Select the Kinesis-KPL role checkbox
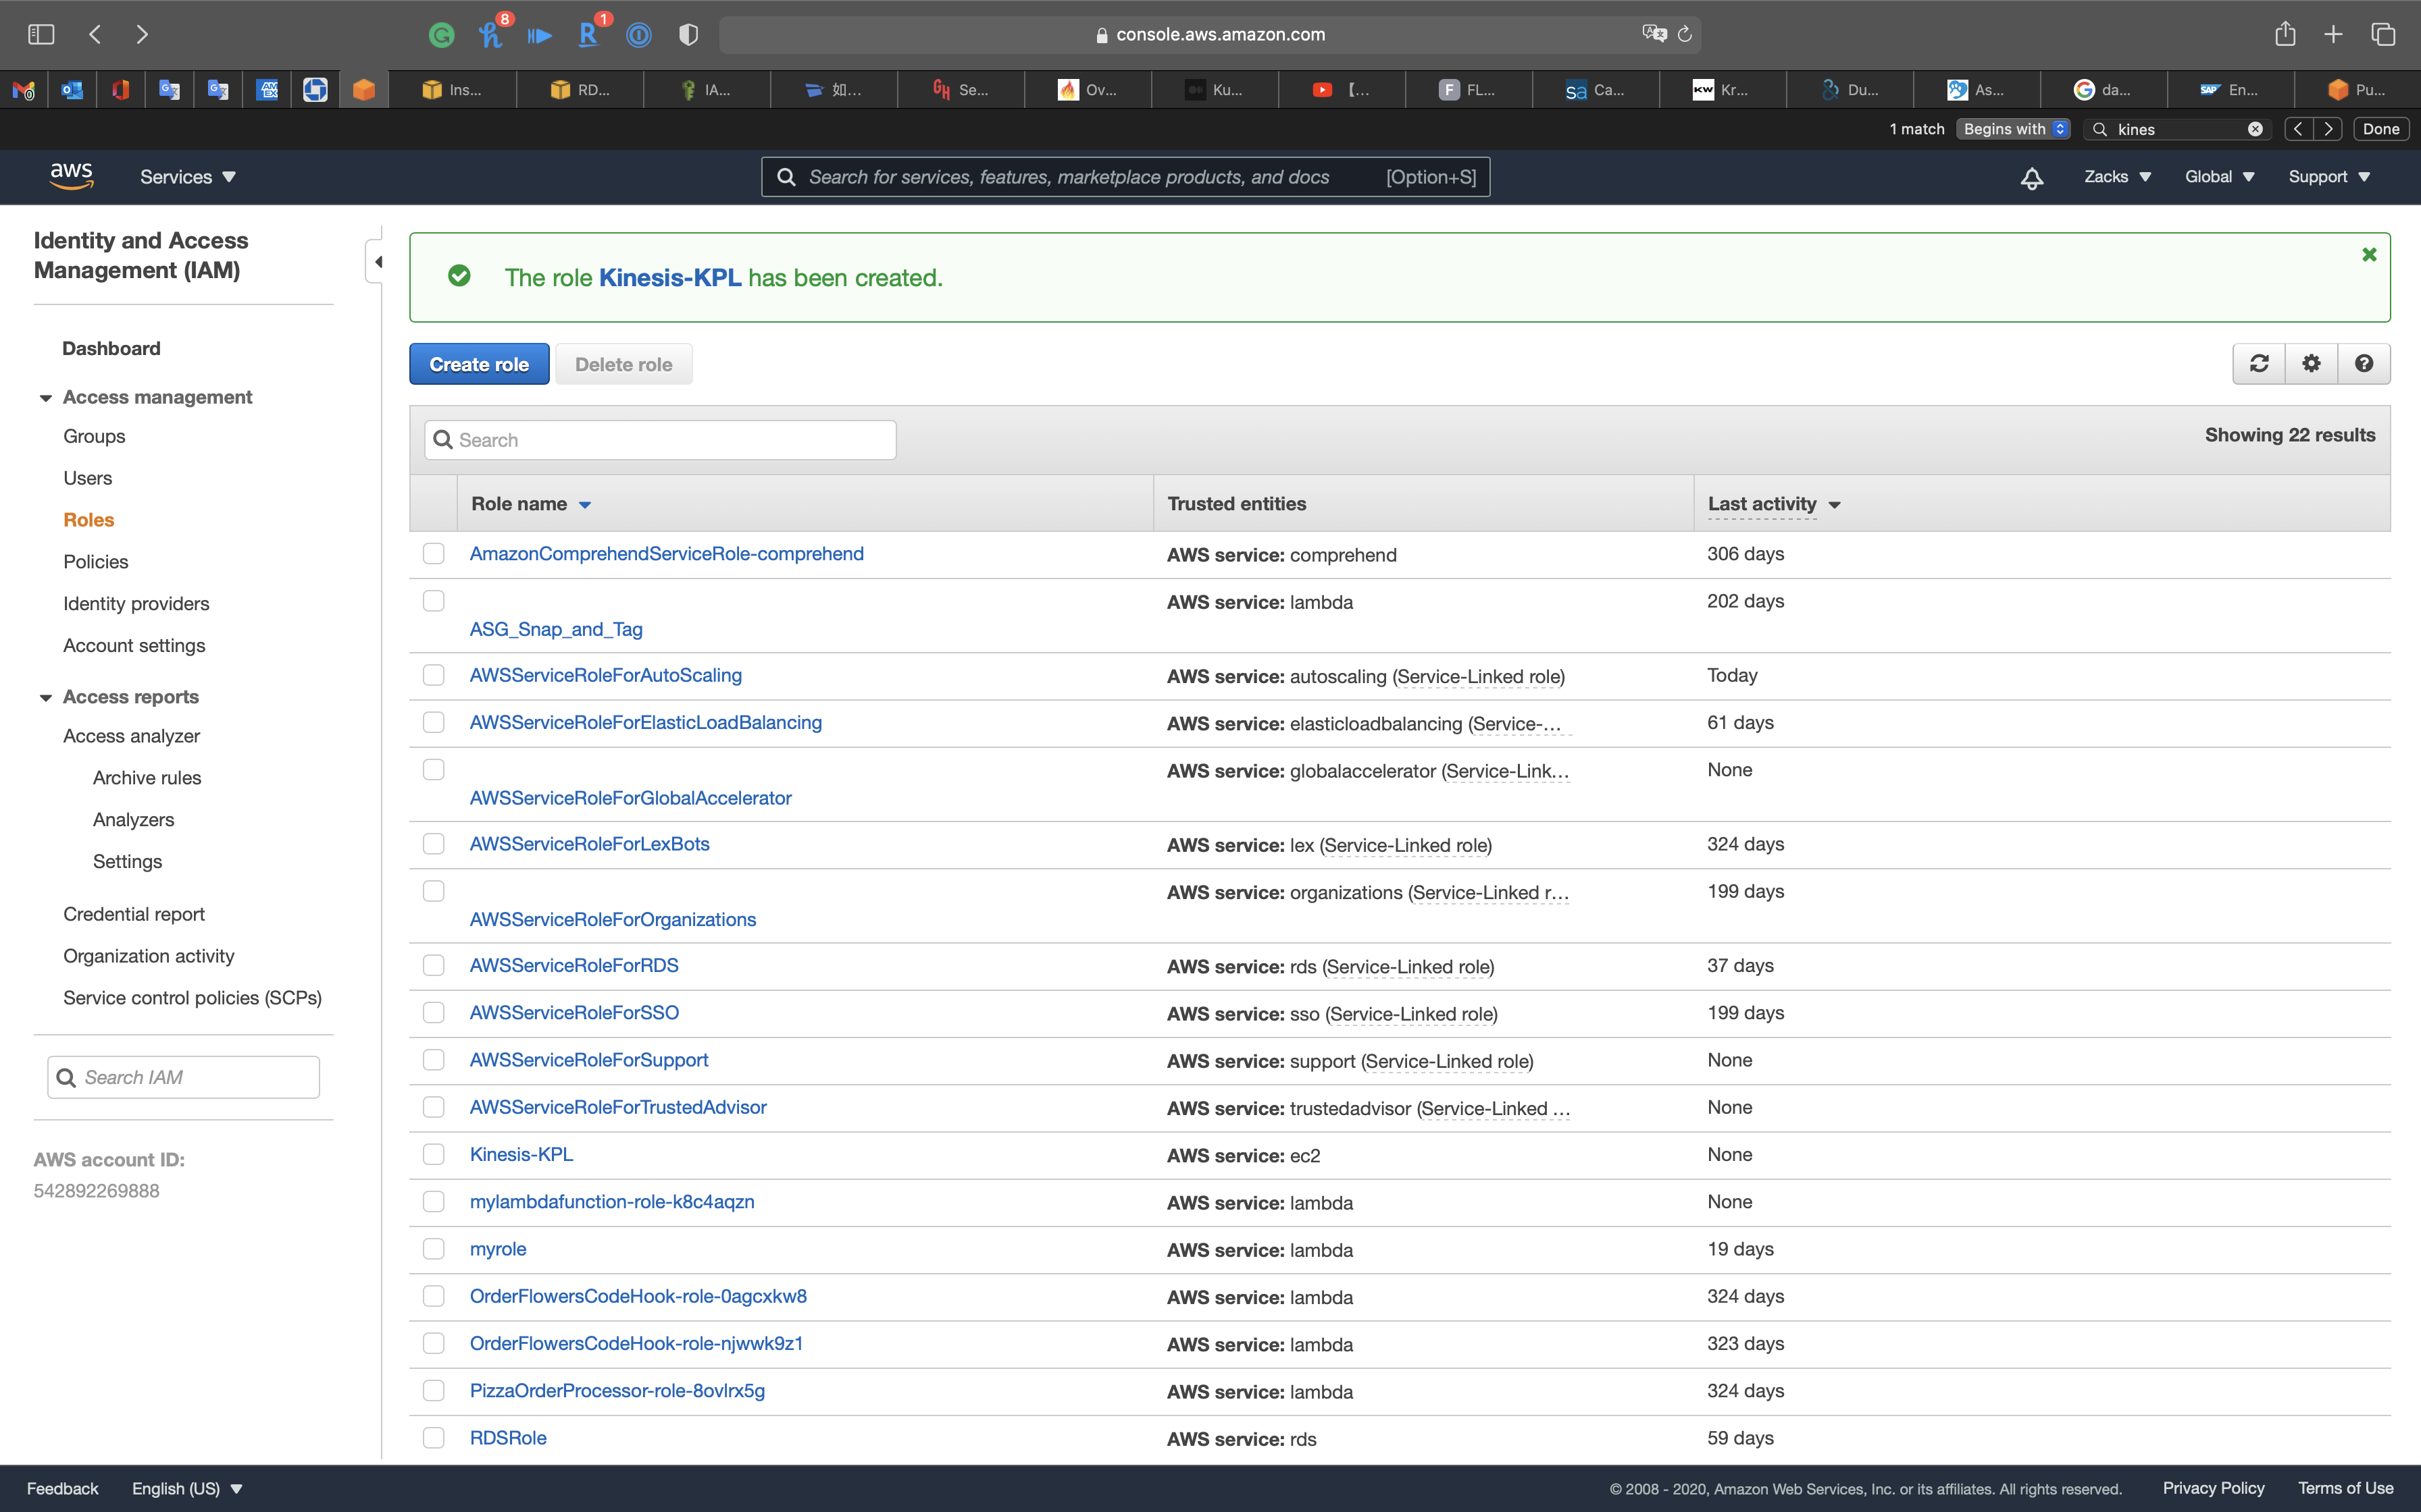The width and height of the screenshot is (2421, 1512). (433, 1154)
